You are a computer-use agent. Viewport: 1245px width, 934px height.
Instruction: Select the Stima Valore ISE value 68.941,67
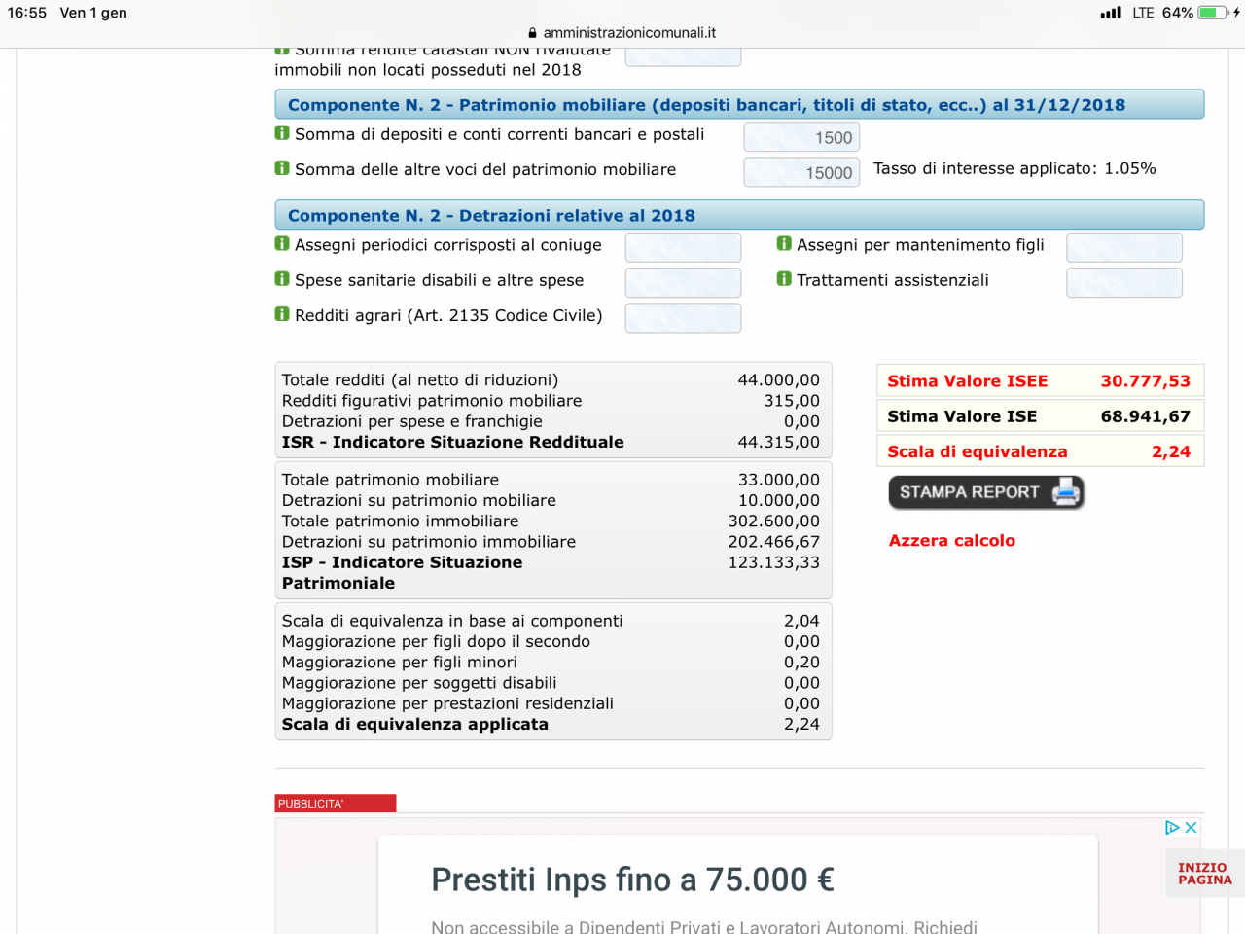coord(1146,416)
